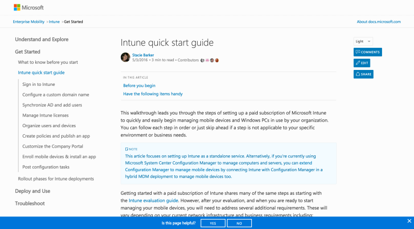Open Sign in to Intune
The height and width of the screenshot is (229, 414).
coord(39,84)
